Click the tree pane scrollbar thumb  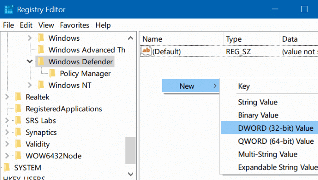[130, 151]
